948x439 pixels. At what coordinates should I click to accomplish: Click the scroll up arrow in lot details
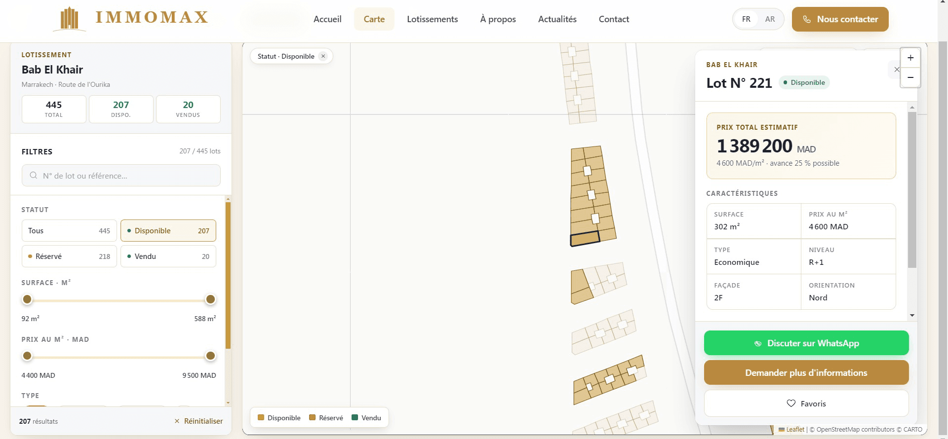click(x=912, y=108)
